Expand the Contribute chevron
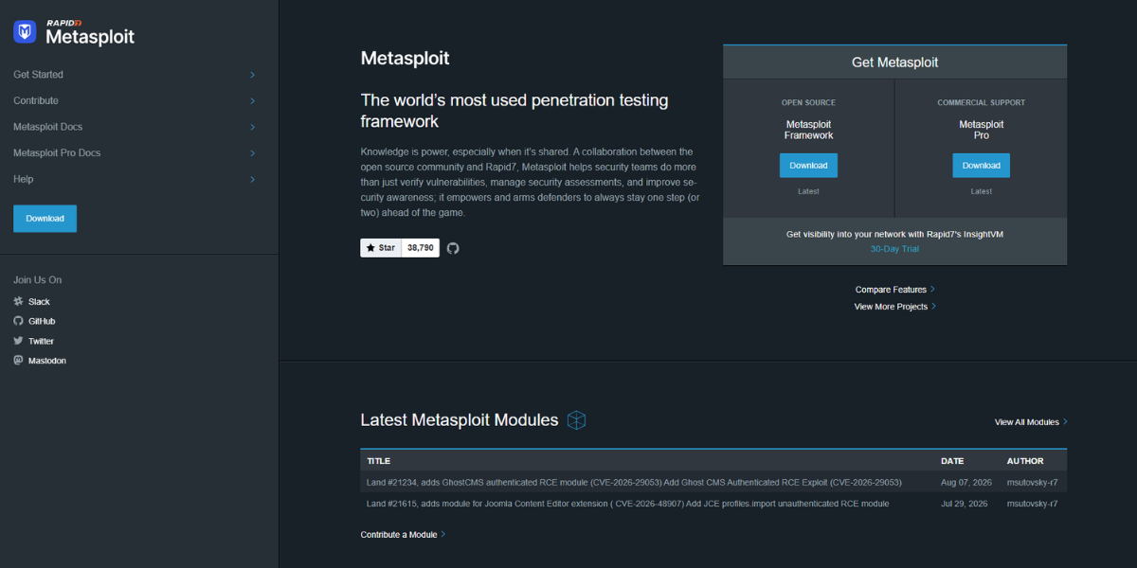1137x568 pixels. [252, 100]
